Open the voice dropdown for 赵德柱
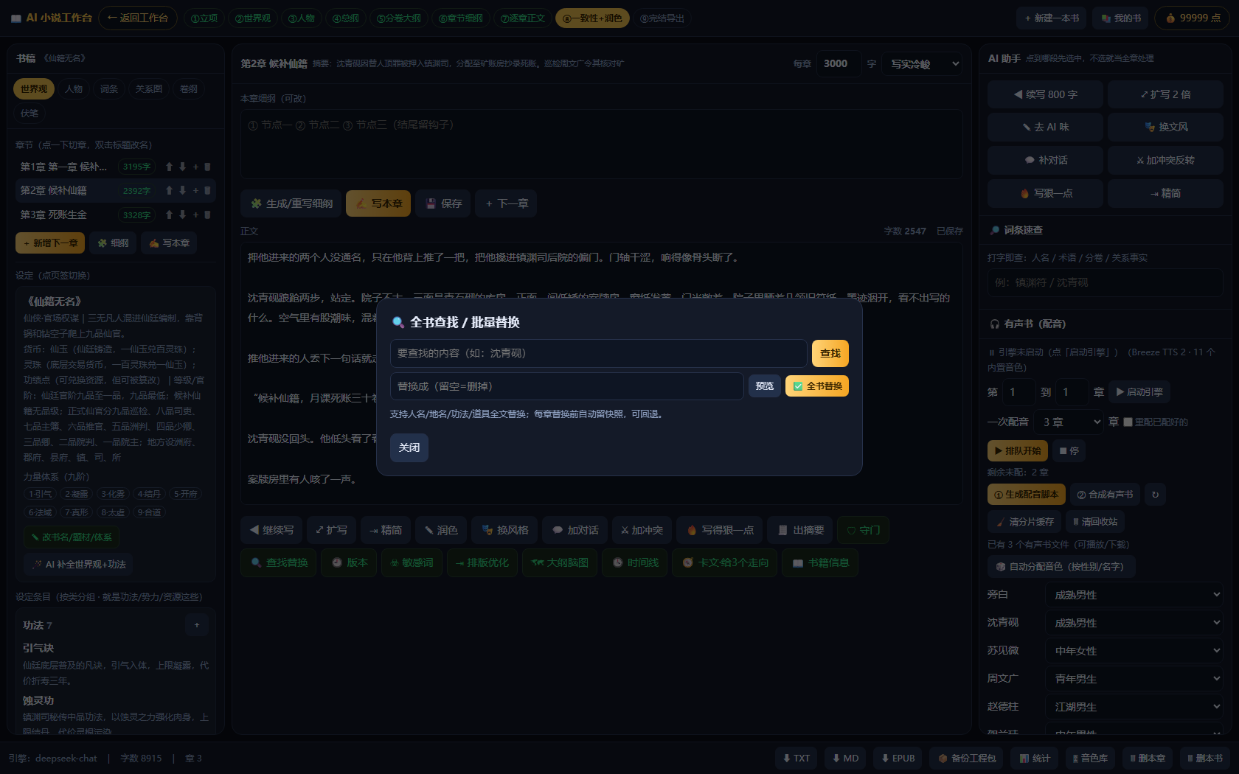1239x774 pixels. click(1134, 706)
